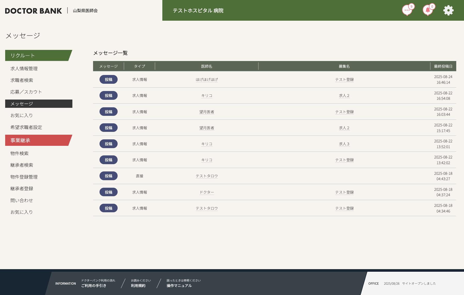The height and width of the screenshot is (295, 464).
Task: Click the リクルート section header
Action: point(38,55)
